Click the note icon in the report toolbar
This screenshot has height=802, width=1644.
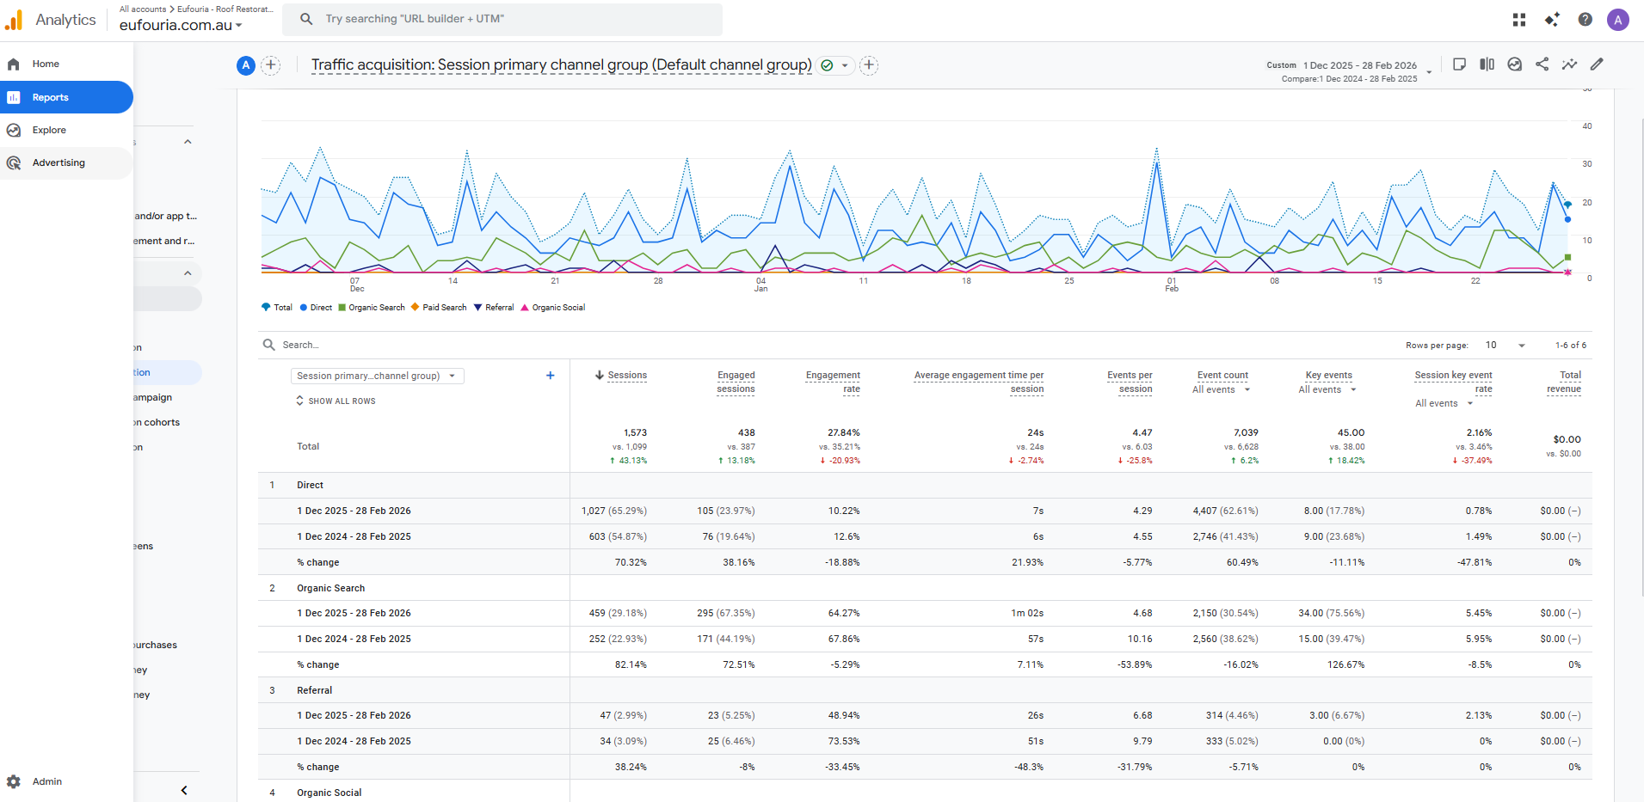tap(1459, 64)
